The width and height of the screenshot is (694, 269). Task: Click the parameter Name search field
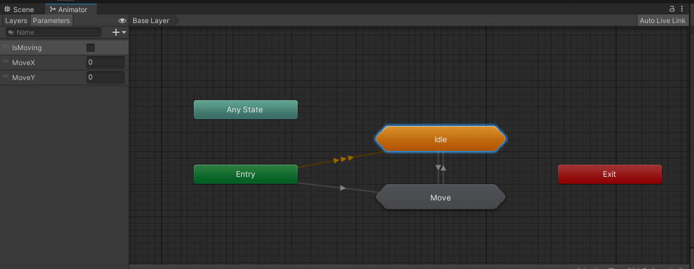[x=53, y=33]
